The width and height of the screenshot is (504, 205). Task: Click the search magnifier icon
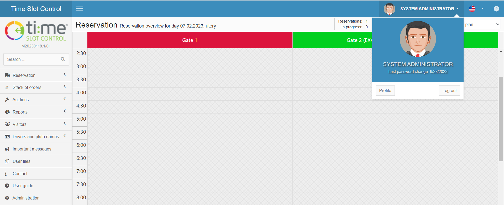click(63, 59)
